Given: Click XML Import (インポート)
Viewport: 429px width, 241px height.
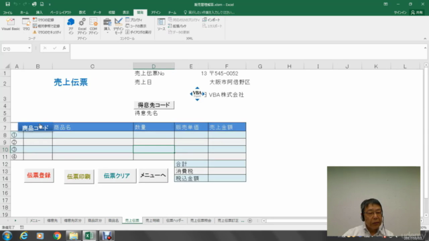Looking at the screenshot, I should point(211,19).
